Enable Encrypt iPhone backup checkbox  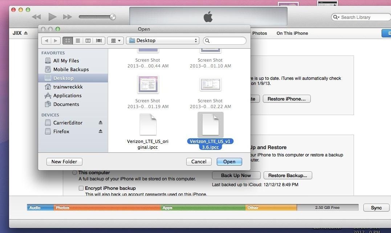[81, 188]
